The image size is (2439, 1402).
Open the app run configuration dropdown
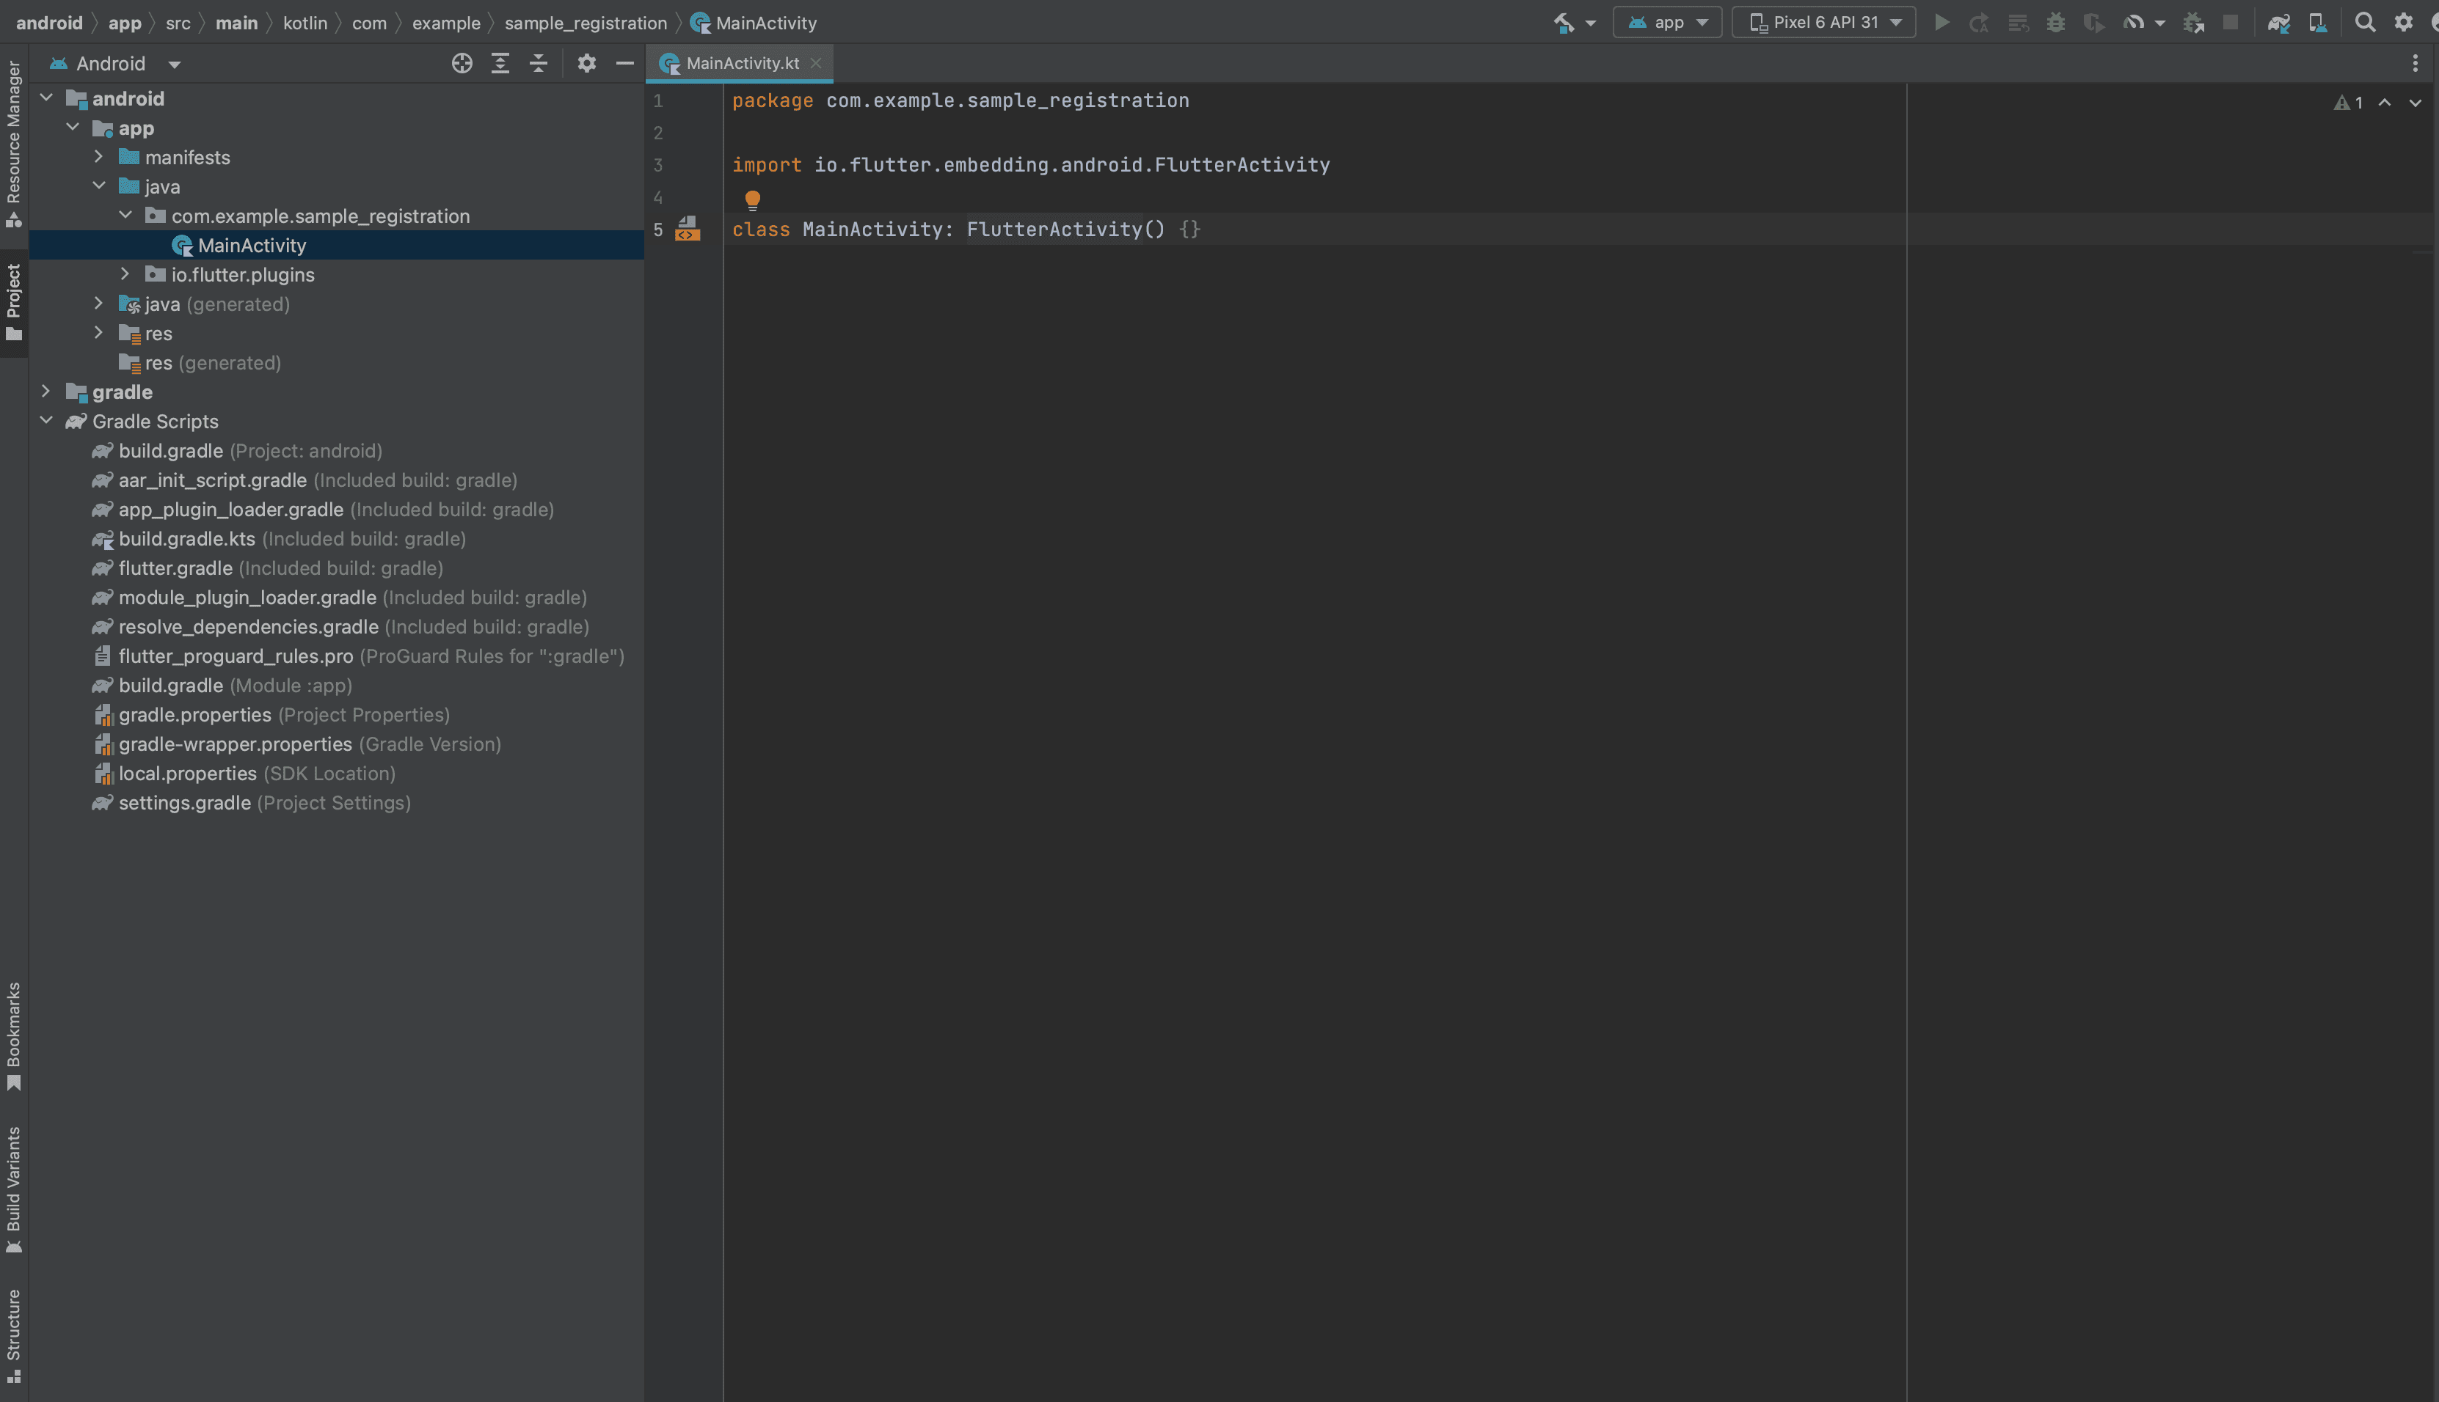tap(1667, 22)
